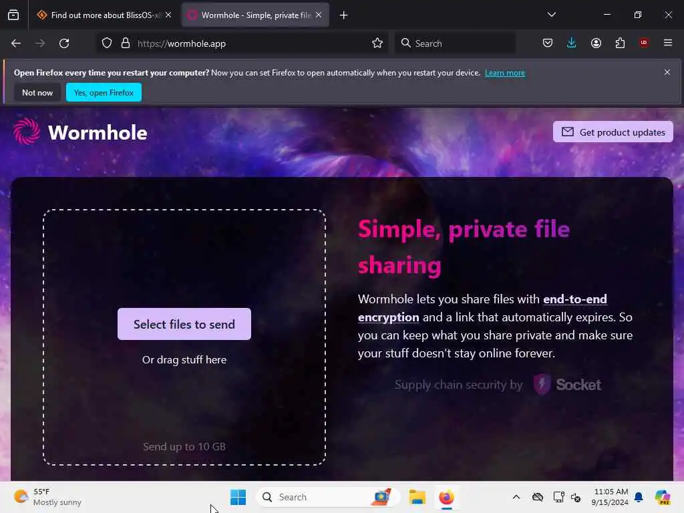Launch Copilot preview from taskbar

pos(662,497)
